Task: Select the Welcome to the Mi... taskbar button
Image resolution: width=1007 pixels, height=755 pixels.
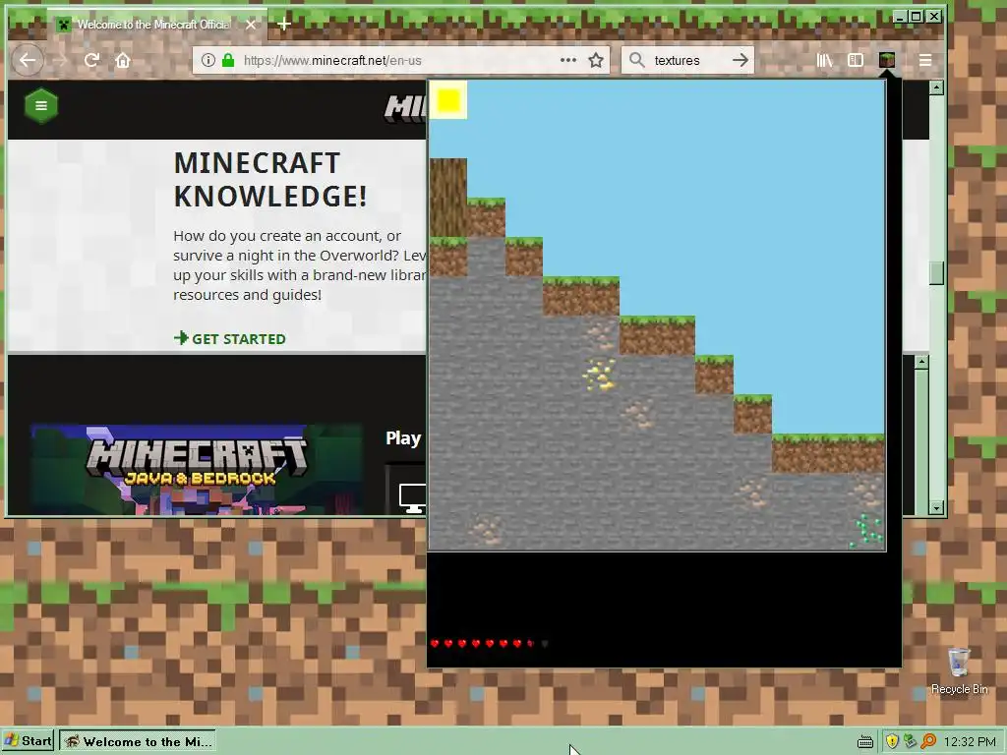Action: click(138, 741)
